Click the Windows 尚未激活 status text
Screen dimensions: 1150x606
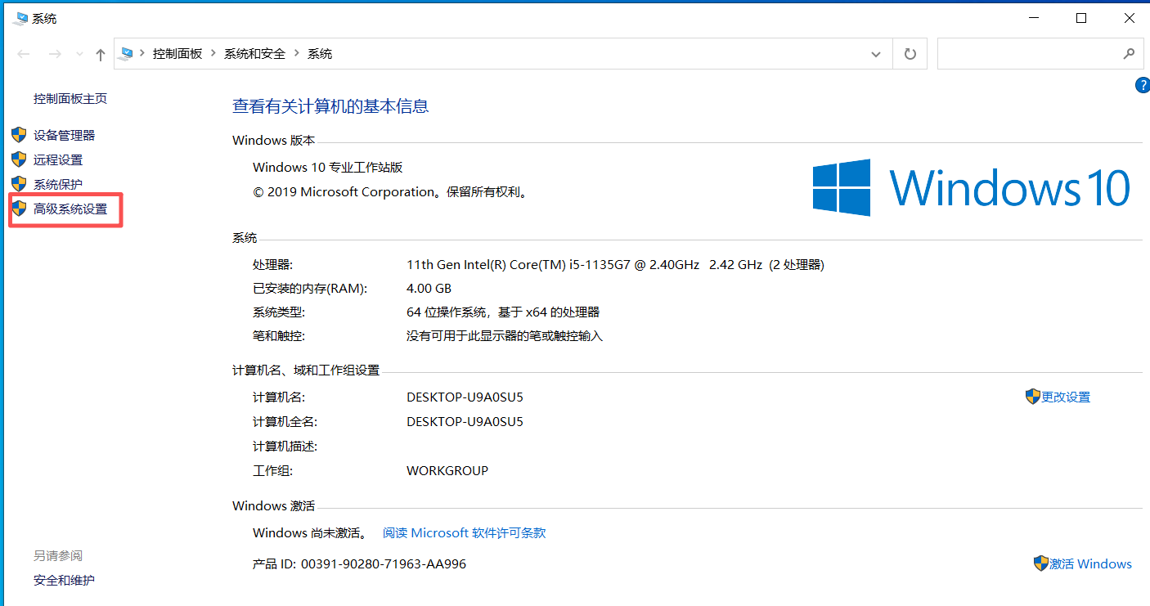[x=310, y=533]
